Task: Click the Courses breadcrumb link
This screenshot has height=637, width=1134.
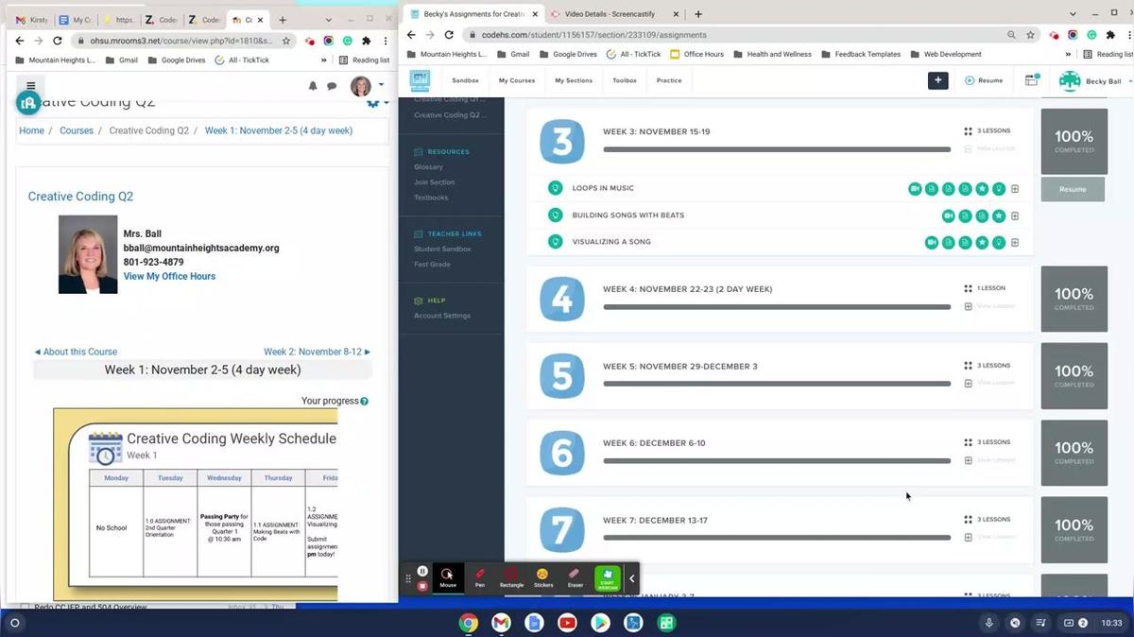Action: coord(77,130)
